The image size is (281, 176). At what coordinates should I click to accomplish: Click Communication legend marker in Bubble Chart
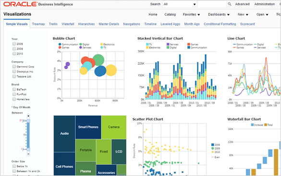click(x=60, y=44)
